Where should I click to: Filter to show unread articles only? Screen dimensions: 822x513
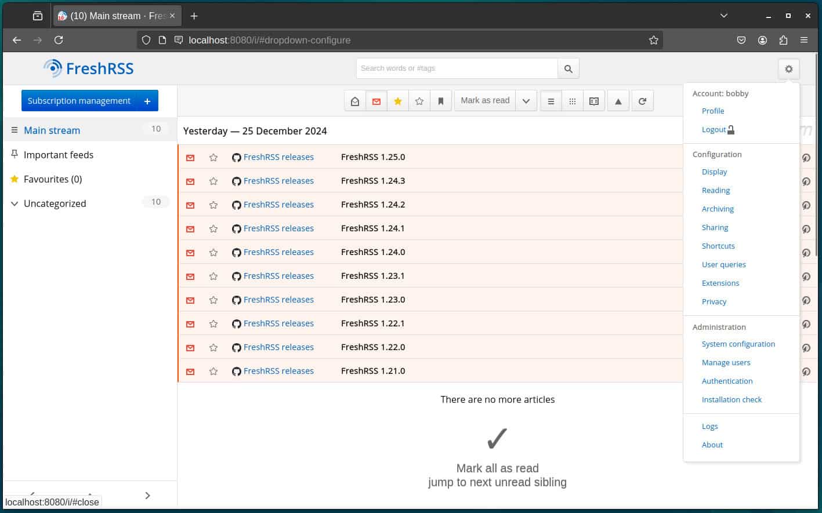(376, 100)
